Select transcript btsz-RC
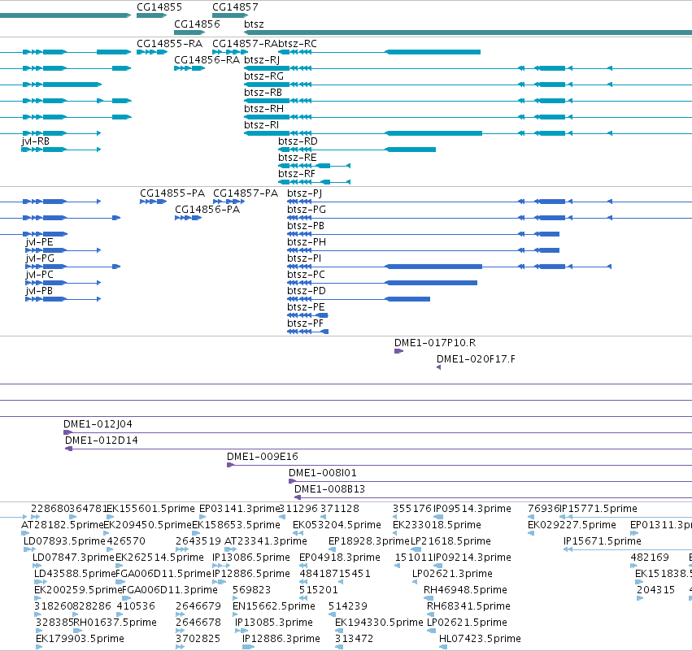Screen dimensions: 692x651 298,44
